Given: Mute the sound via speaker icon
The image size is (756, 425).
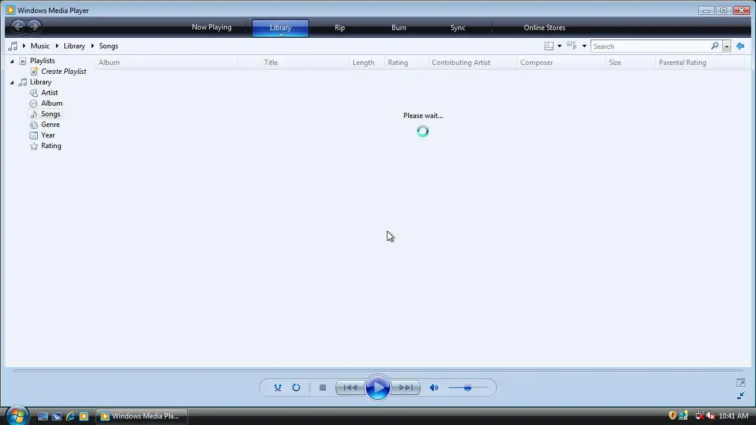Looking at the screenshot, I should point(434,388).
